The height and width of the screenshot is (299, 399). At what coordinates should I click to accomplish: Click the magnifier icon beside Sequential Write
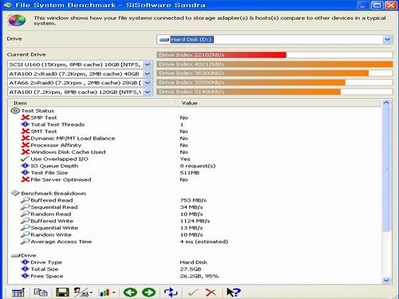(x=25, y=228)
